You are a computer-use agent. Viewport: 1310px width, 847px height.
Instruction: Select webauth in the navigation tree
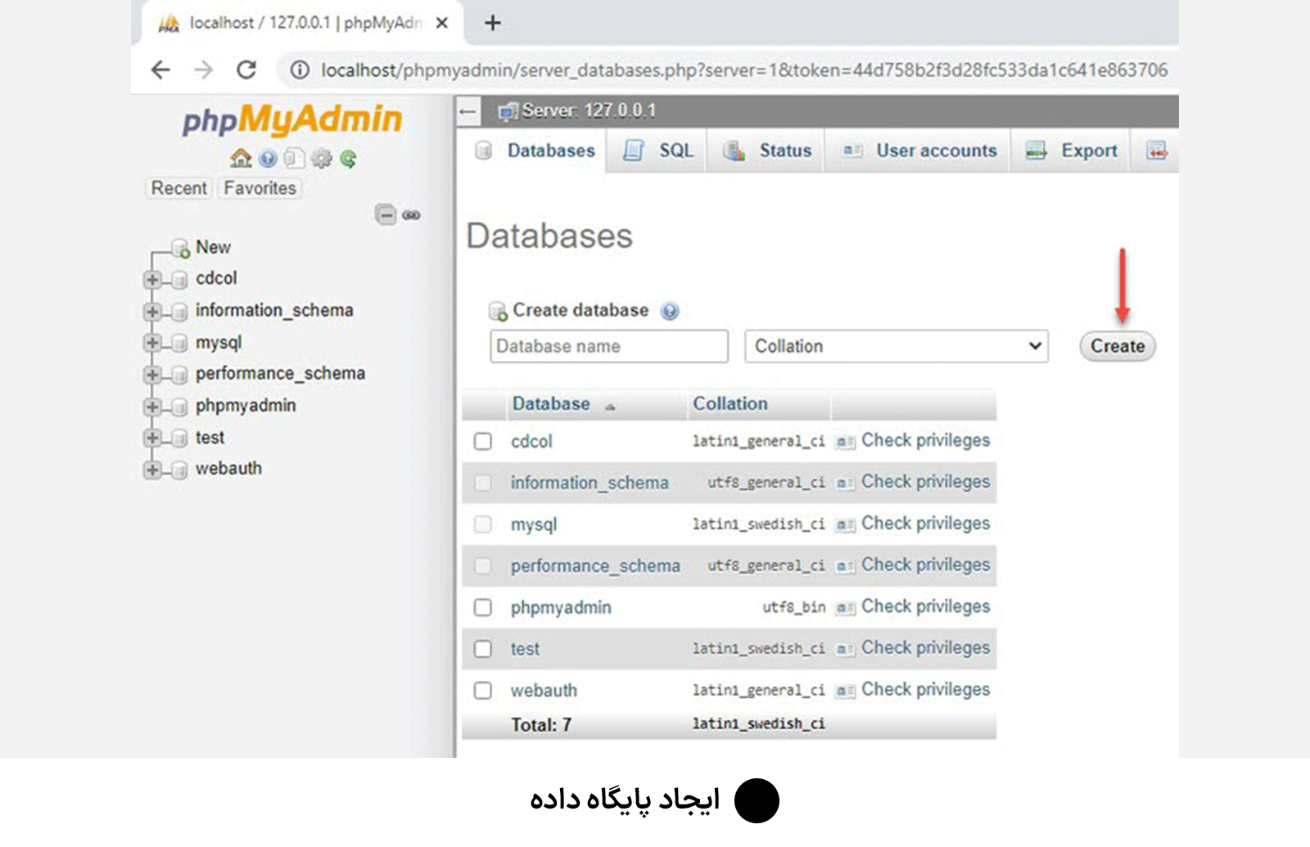tap(228, 469)
